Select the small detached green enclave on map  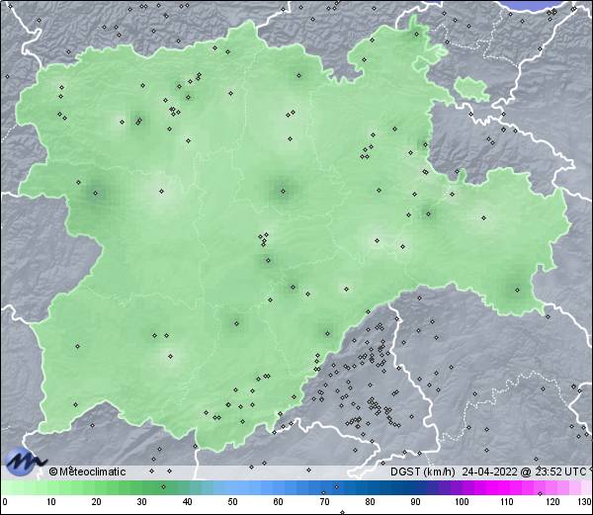(471, 88)
